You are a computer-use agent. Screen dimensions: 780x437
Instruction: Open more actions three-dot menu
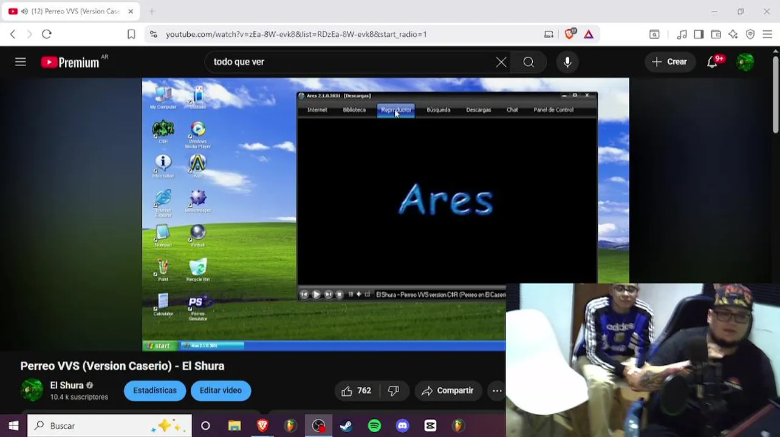[497, 391]
